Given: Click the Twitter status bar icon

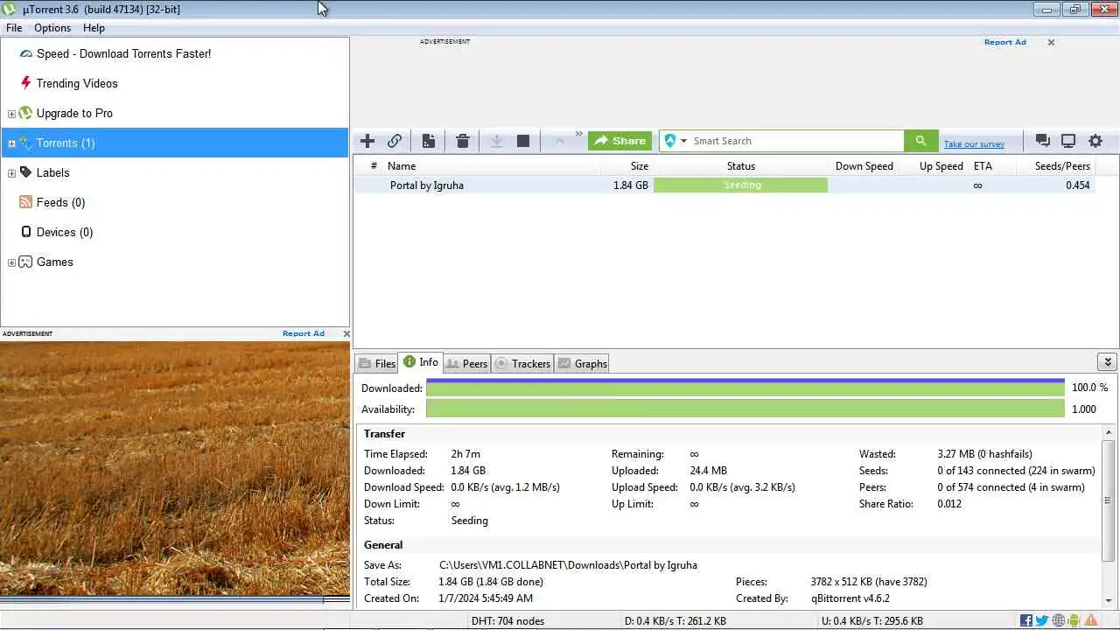Looking at the screenshot, I should click(x=1042, y=620).
